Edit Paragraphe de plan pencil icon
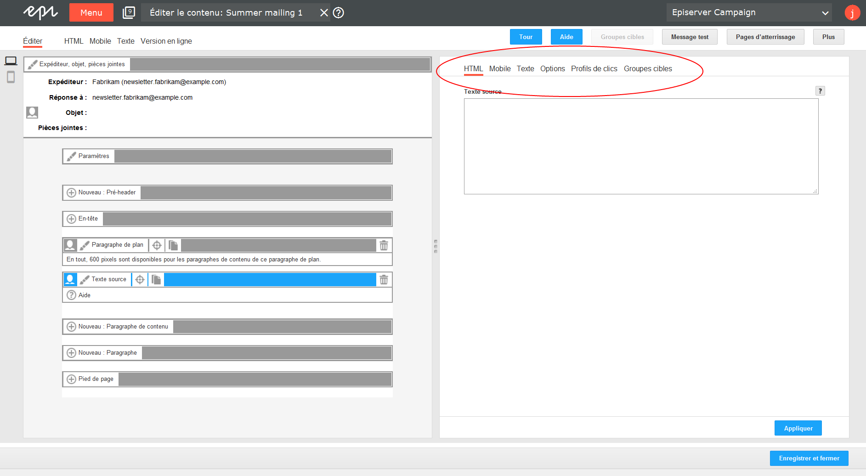This screenshot has height=476, width=866. point(85,245)
